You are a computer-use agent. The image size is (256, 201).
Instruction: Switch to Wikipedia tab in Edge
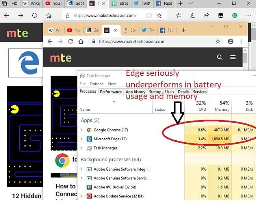click(31, 4)
